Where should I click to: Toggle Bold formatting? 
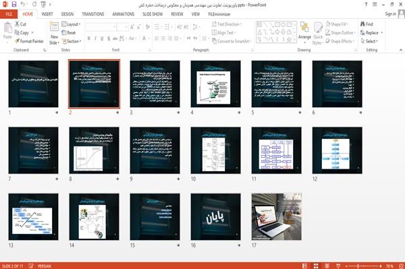point(89,38)
